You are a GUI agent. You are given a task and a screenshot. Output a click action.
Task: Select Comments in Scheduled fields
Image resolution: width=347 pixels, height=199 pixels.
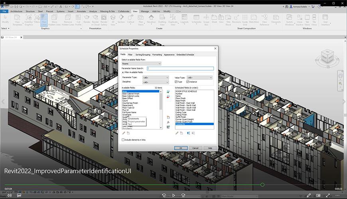(195, 124)
